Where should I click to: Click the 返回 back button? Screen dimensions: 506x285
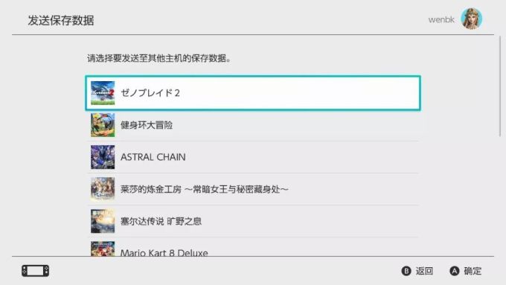coord(424,271)
